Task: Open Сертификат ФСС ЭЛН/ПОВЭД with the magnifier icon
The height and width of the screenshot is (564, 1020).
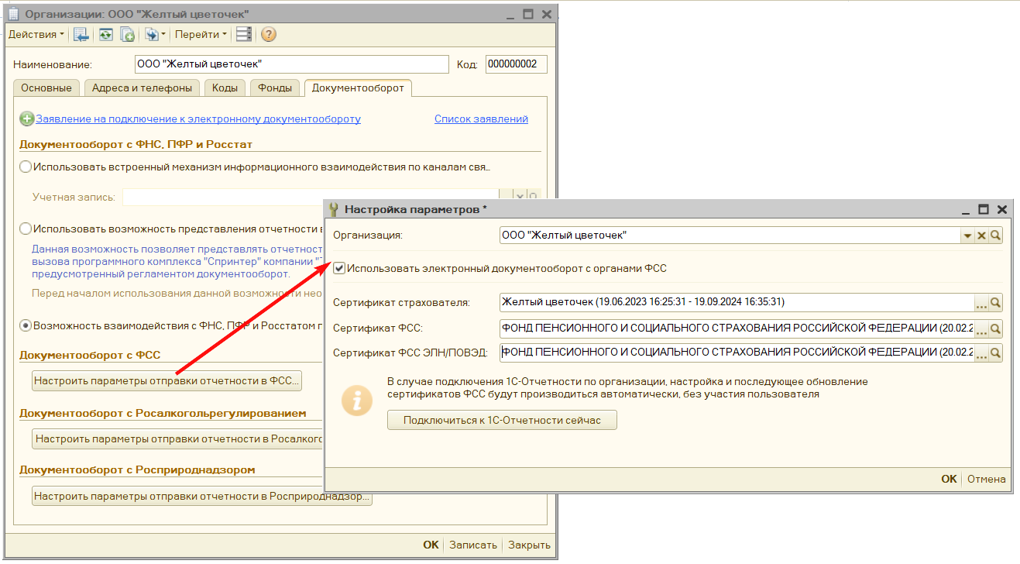Action: [x=996, y=353]
